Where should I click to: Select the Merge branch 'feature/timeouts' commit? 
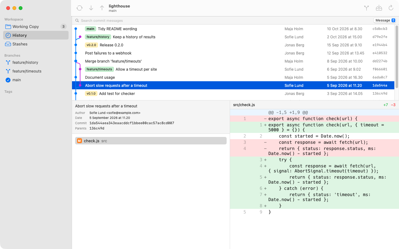(233, 61)
